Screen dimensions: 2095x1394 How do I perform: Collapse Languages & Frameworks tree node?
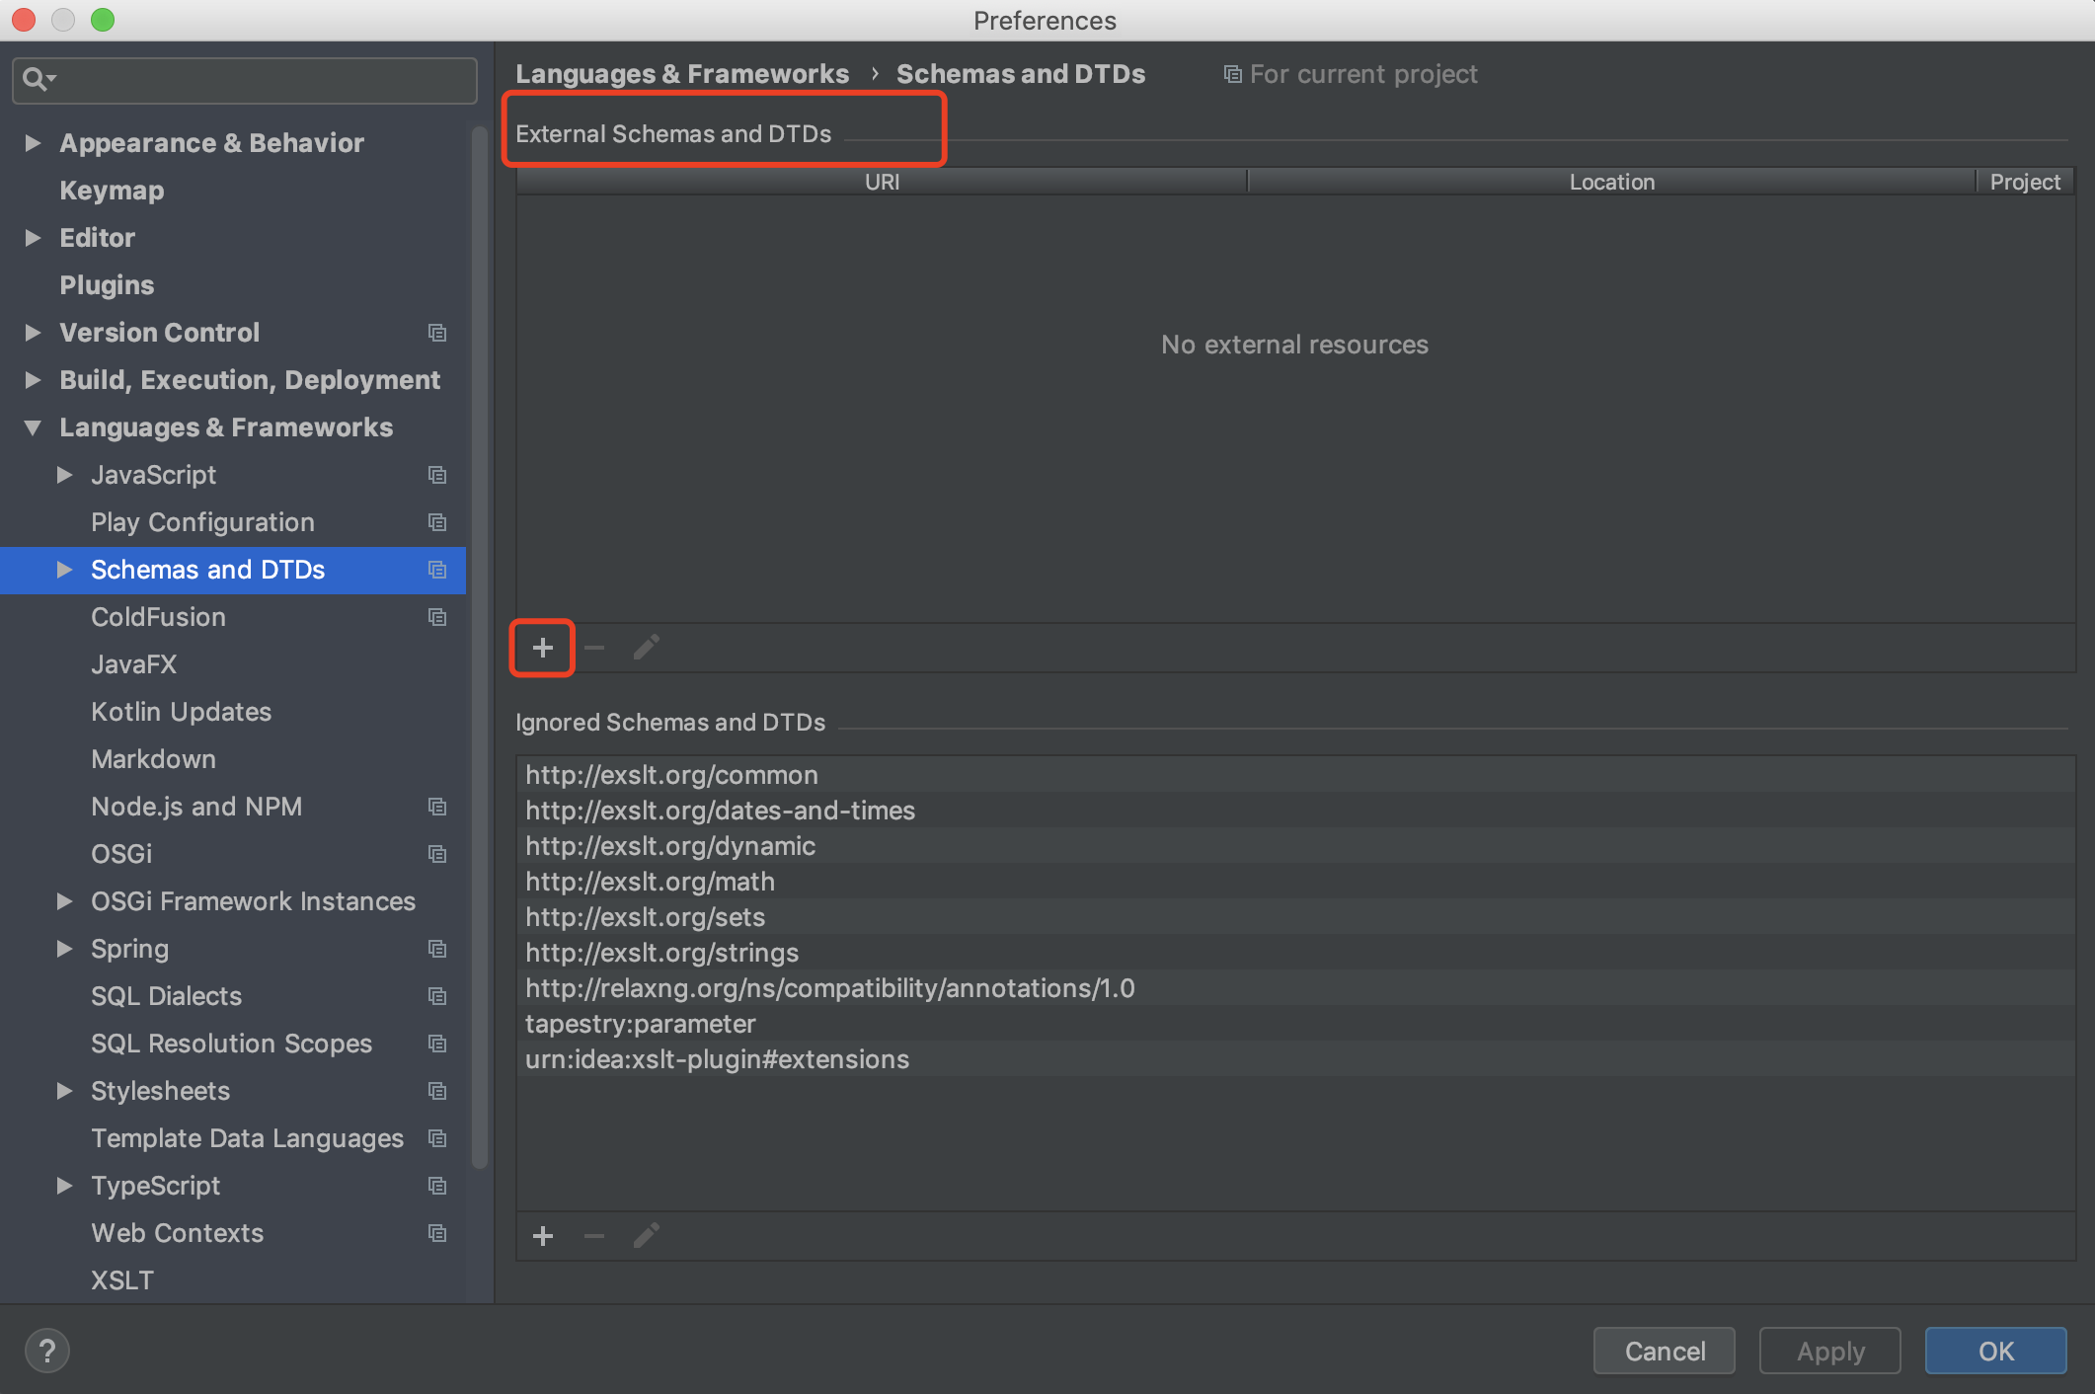pos(33,427)
